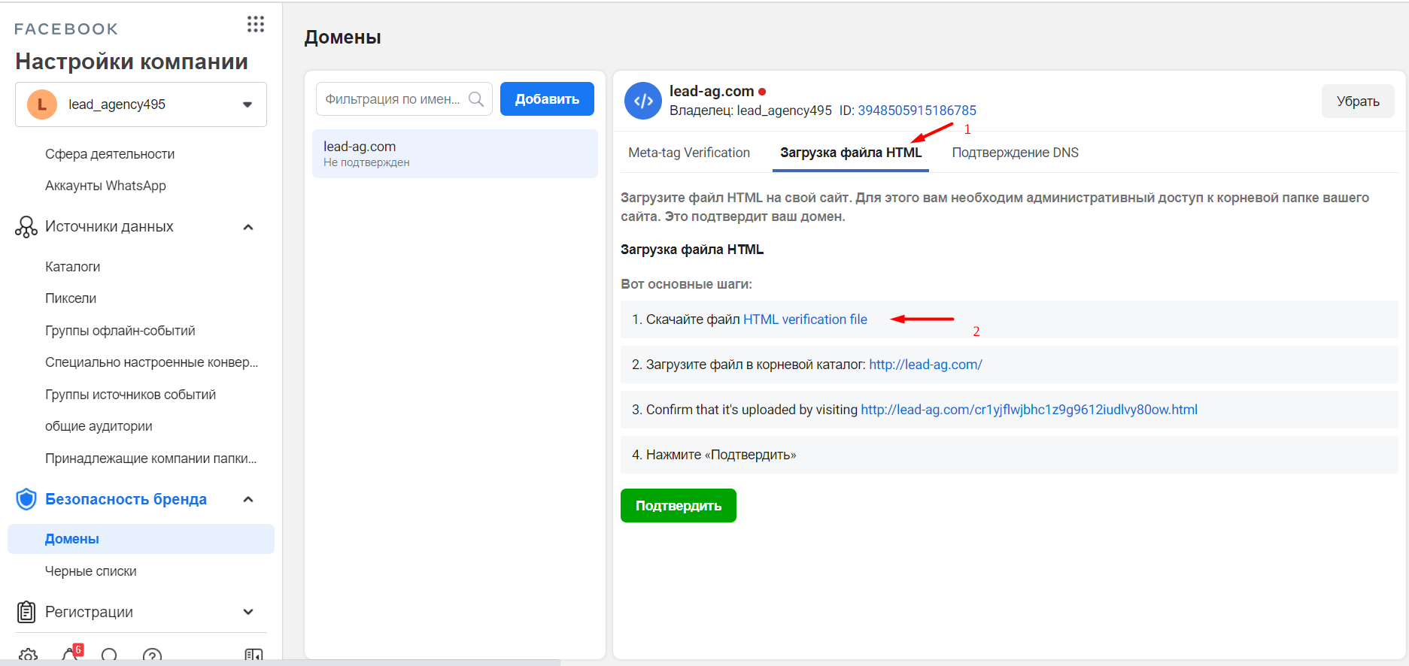Click the Домены page heading
The width and height of the screenshot is (1409, 666).
pos(342,38)
